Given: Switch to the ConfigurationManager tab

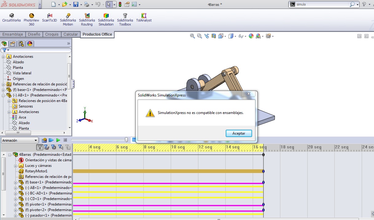Looking at the screenshot, I should (x=21, y=44).
